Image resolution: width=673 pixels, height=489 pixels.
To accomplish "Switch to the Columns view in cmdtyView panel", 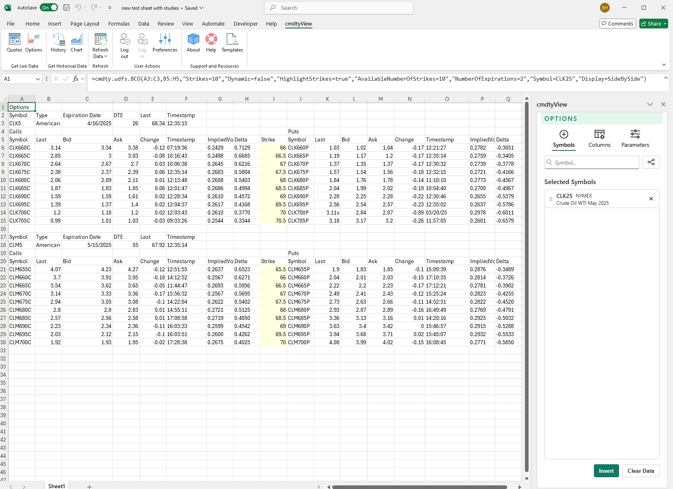I will pos(599,139).
